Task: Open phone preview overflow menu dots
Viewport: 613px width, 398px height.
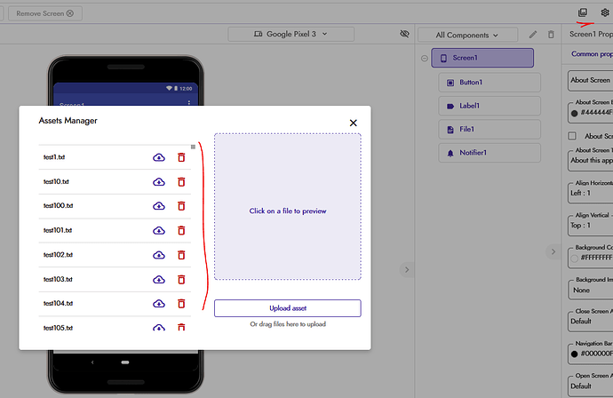Action: (189, 103)
